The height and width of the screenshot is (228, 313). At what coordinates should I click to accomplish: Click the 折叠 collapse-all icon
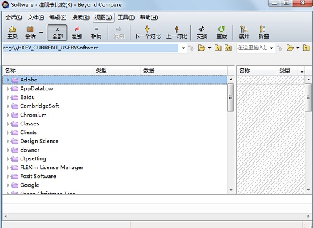pyautogui.click(x=264, y=33)
